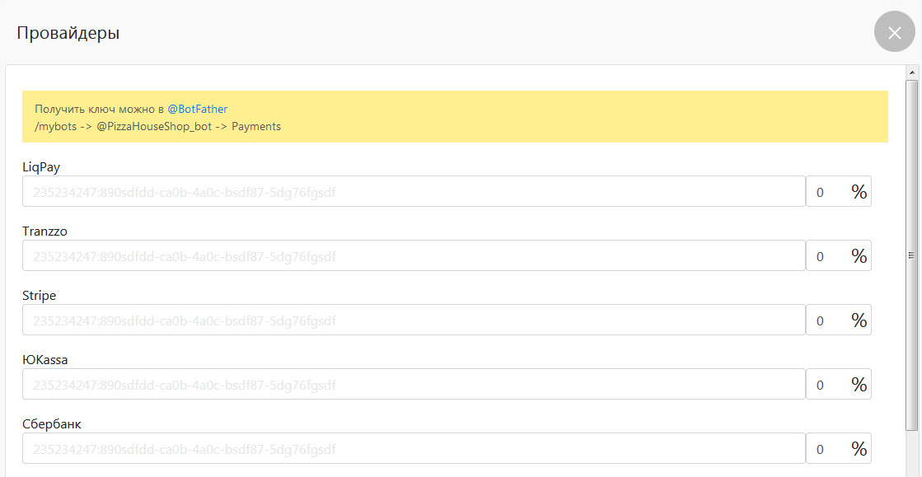Click the Сбербанк percent value field
Screen dimensions: 922x477
(826, 450)
